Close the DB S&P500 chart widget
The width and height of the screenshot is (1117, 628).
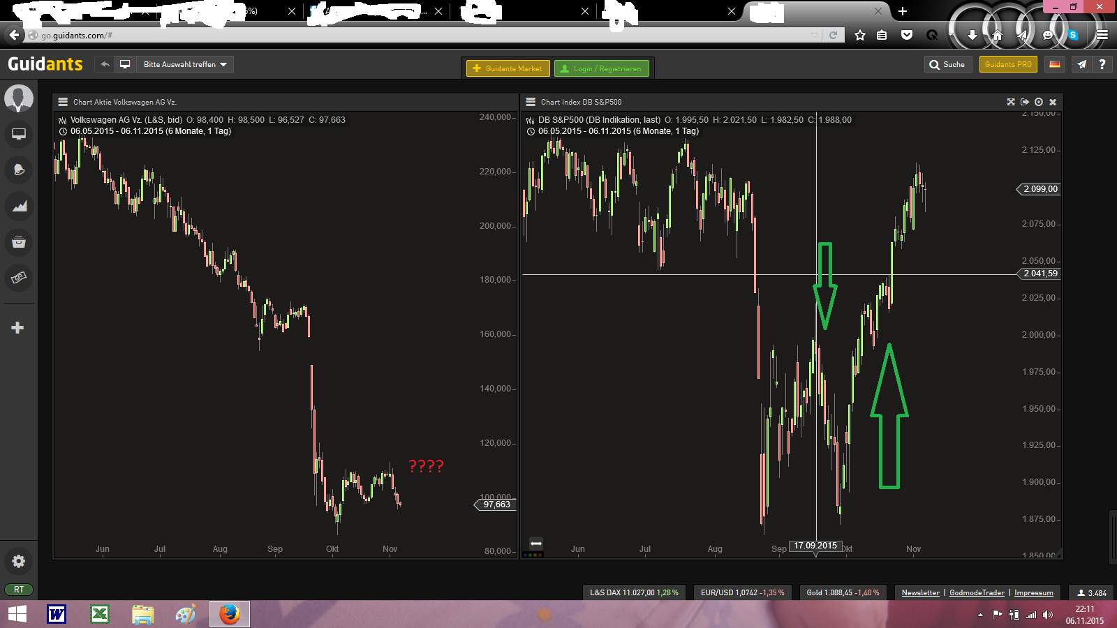pos(1053,102)
